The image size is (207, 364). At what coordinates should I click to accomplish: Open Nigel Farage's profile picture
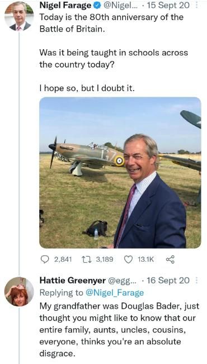pos(19,17)
